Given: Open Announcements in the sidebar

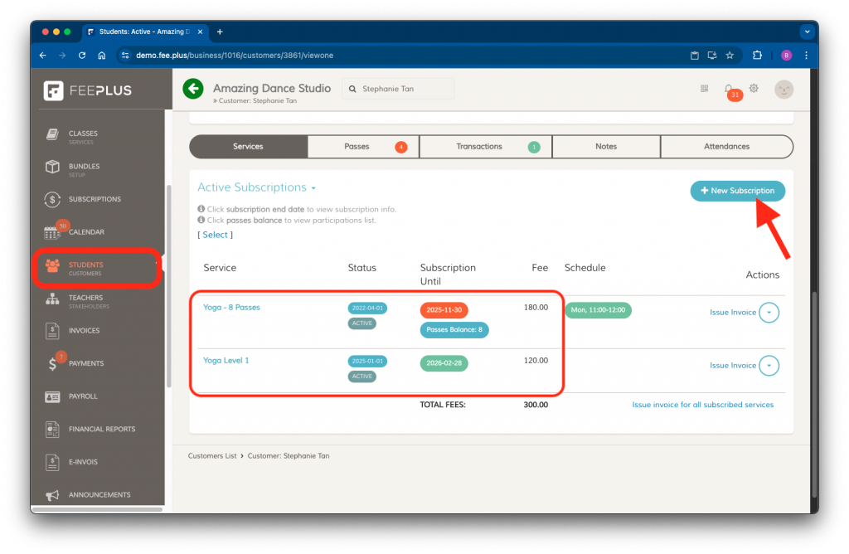Looking at the screenshot, I should (x=99, y=495).
